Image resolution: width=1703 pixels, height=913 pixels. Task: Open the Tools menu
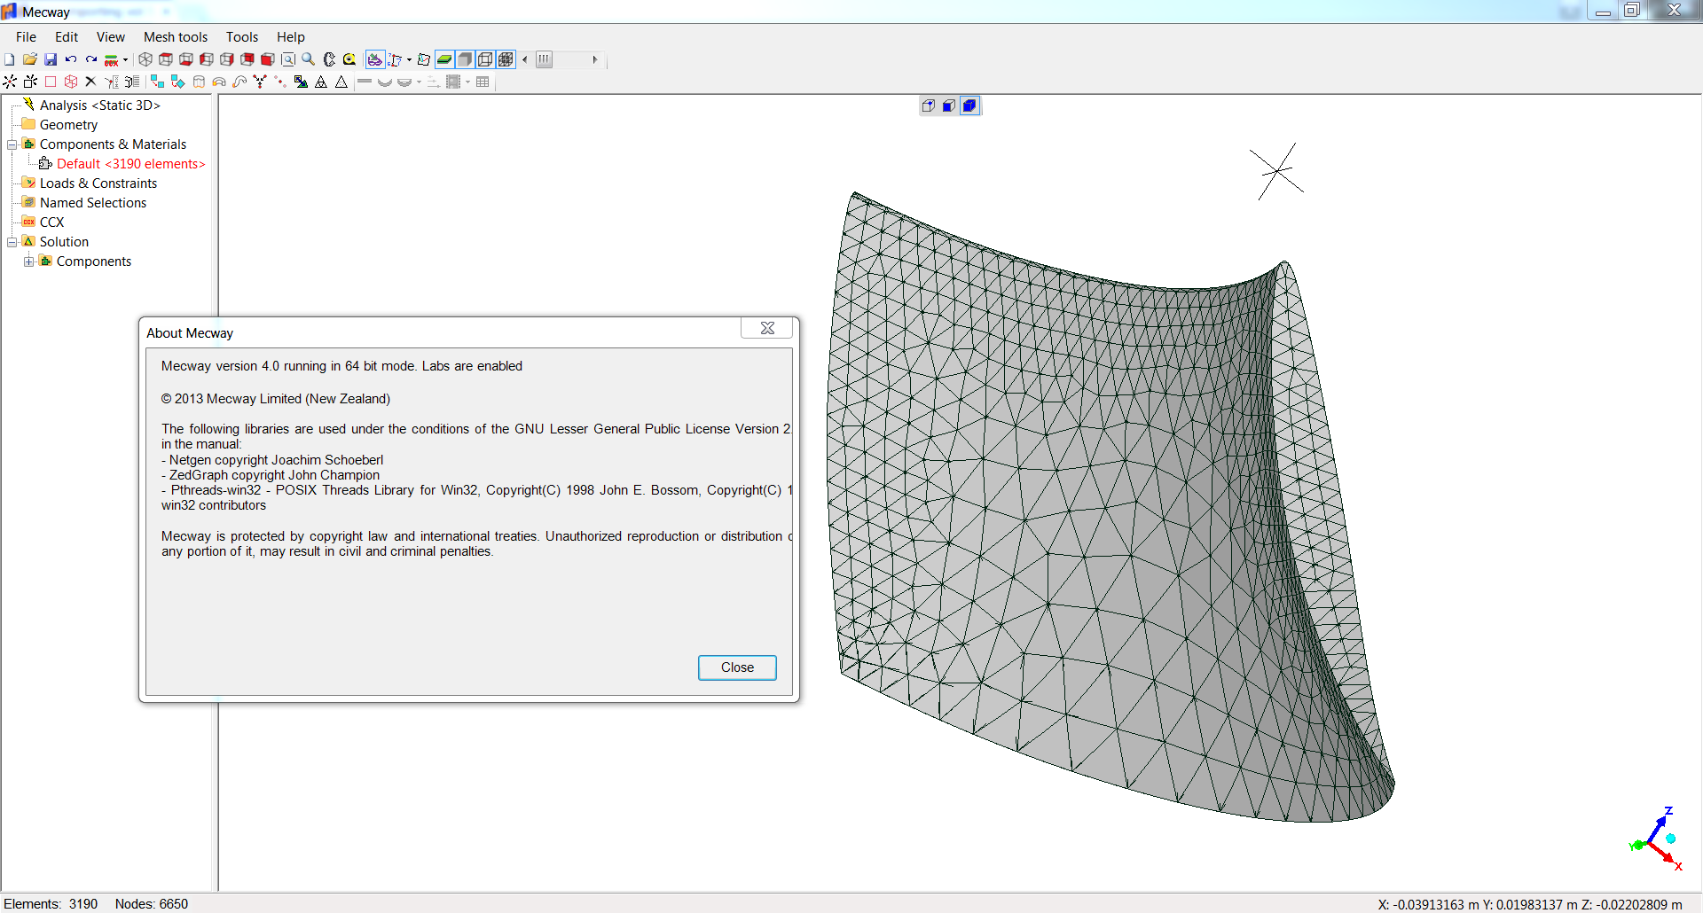pyautogui.click(x=242, y=36)
